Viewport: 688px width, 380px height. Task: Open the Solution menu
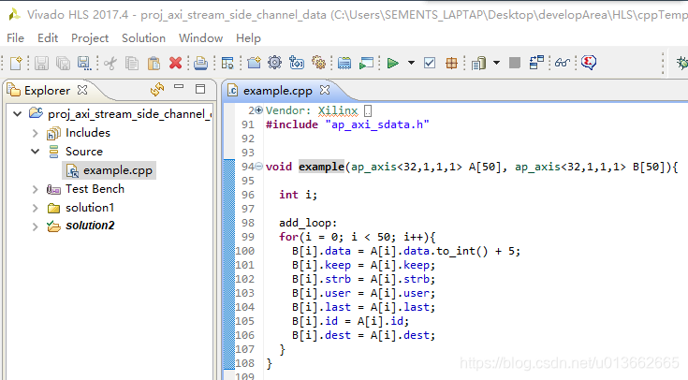(143, 38)
